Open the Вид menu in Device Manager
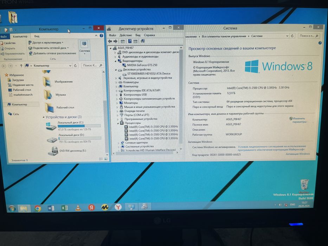 [x=138, y=35]
